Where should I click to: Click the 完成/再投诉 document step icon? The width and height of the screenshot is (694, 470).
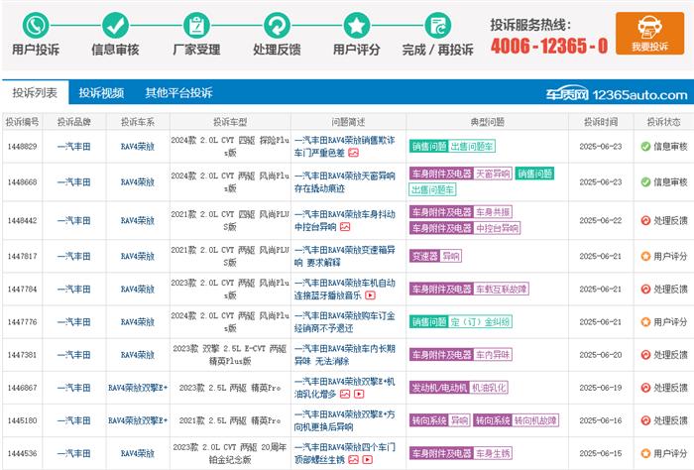pos(438,25)
